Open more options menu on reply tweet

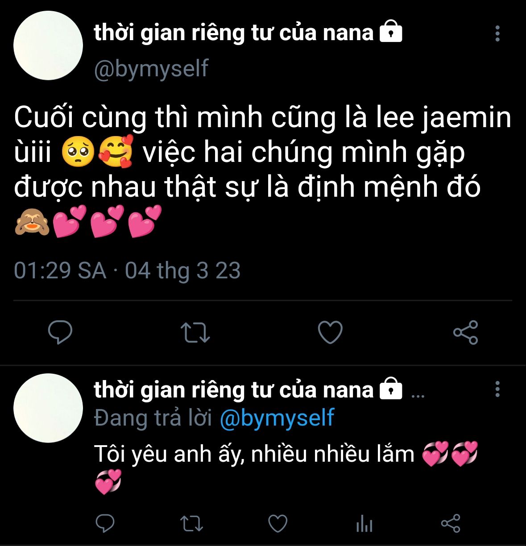pyautogui.click(x=497, y=389)
